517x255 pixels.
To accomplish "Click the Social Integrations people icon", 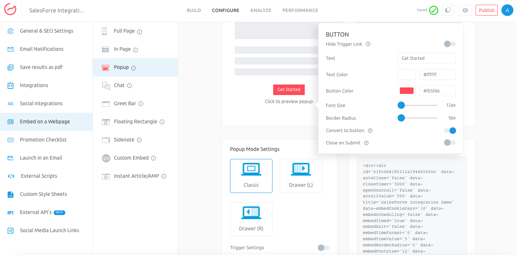I will tap(11, 103).
